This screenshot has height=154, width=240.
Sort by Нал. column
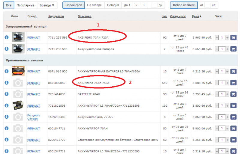pyautogui.click(x=164, y=16)
